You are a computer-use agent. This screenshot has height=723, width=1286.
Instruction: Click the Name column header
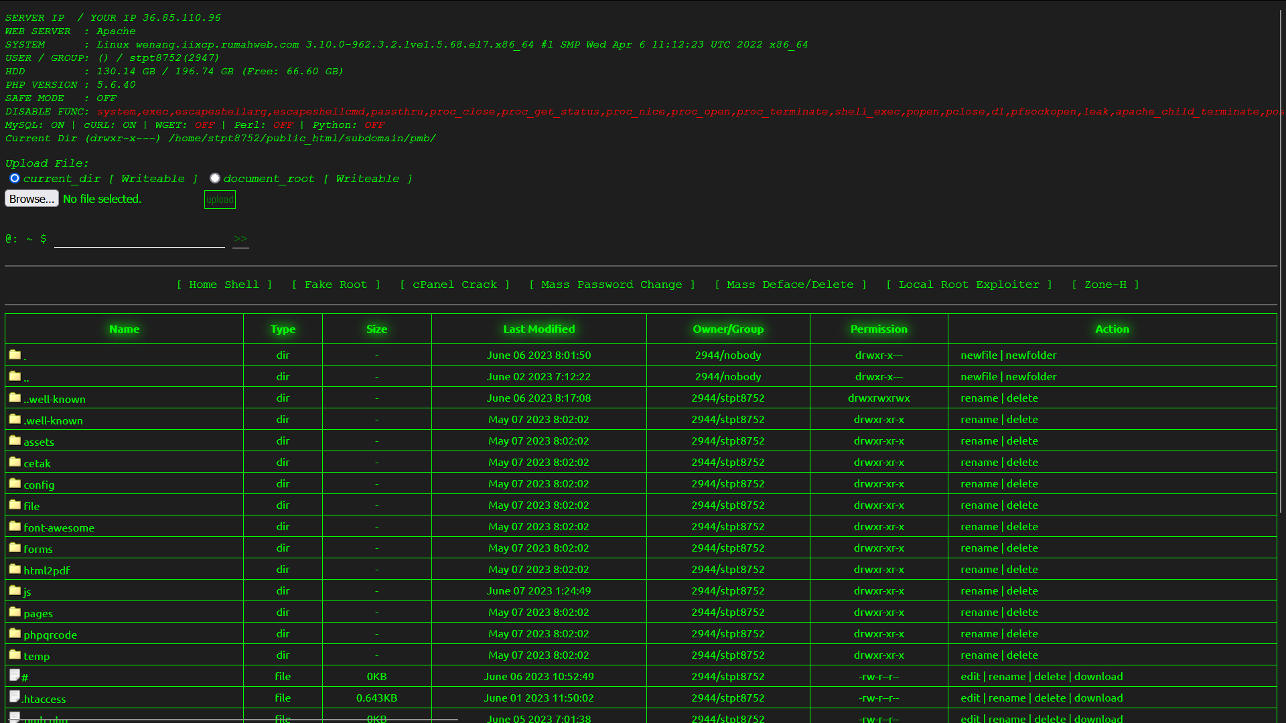(125, 329)
